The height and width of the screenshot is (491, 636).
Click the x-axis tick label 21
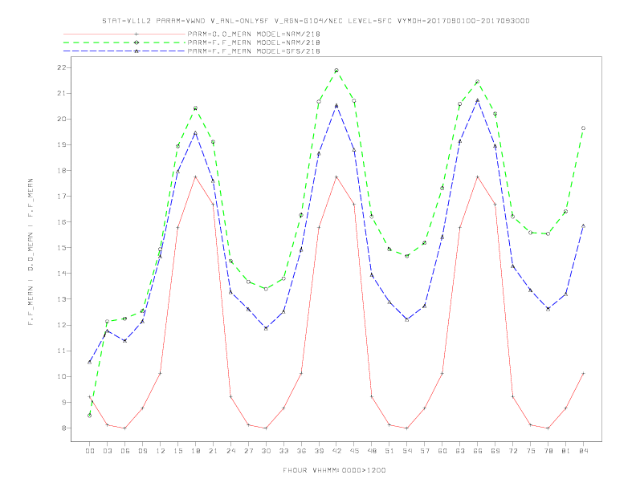[x=213, y=451]
